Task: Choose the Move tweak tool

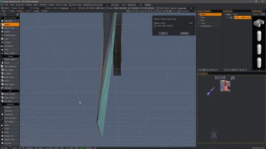Action: [10, 81]
